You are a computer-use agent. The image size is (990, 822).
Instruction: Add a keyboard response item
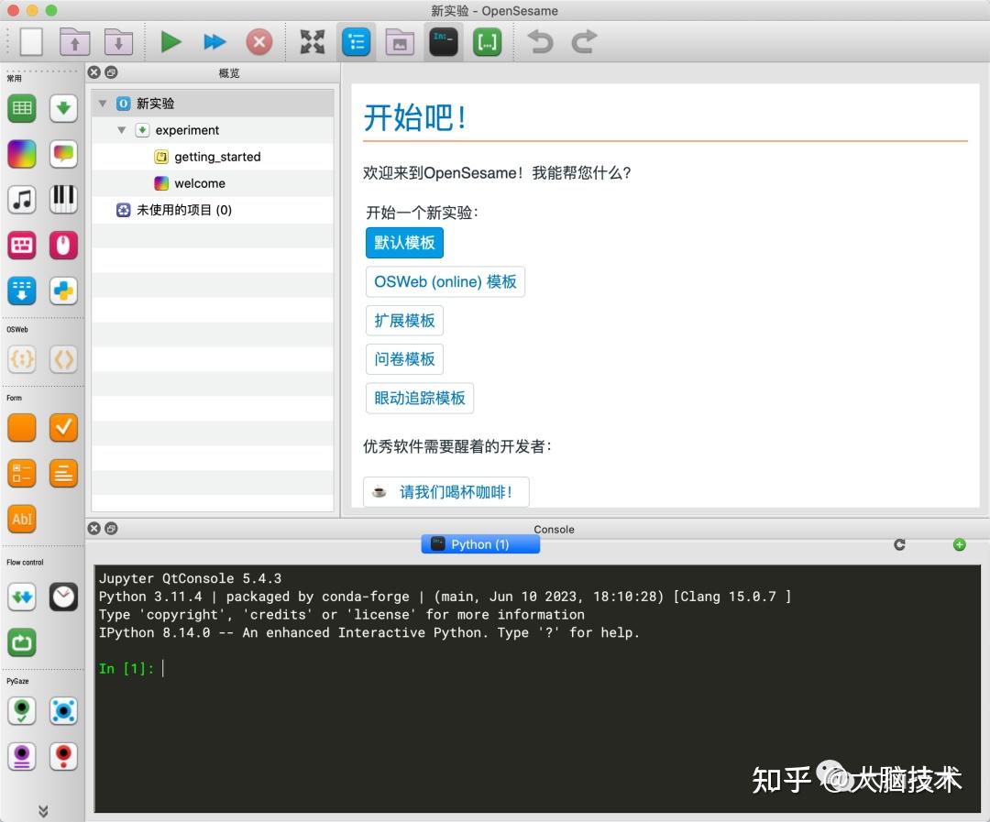pyautogui.click(x=21, y=246)
